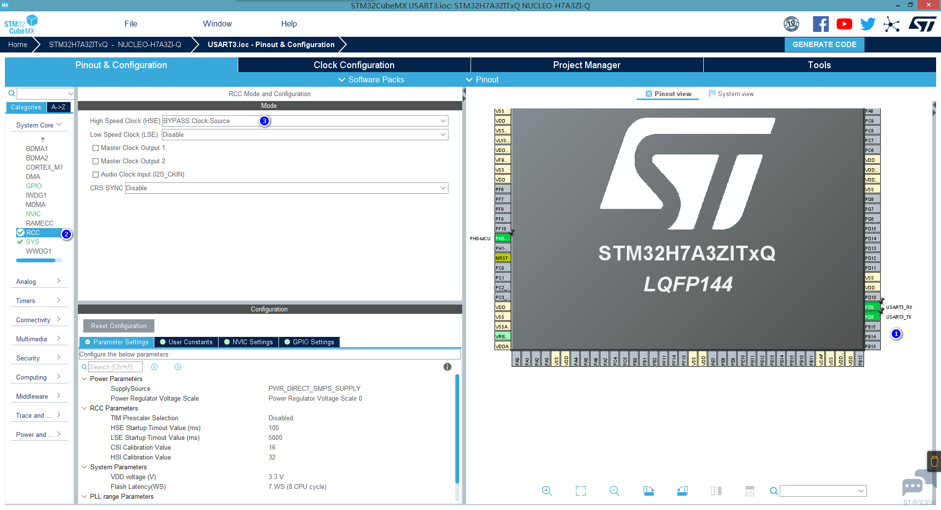Enable Master Clock Output 2

96,161
